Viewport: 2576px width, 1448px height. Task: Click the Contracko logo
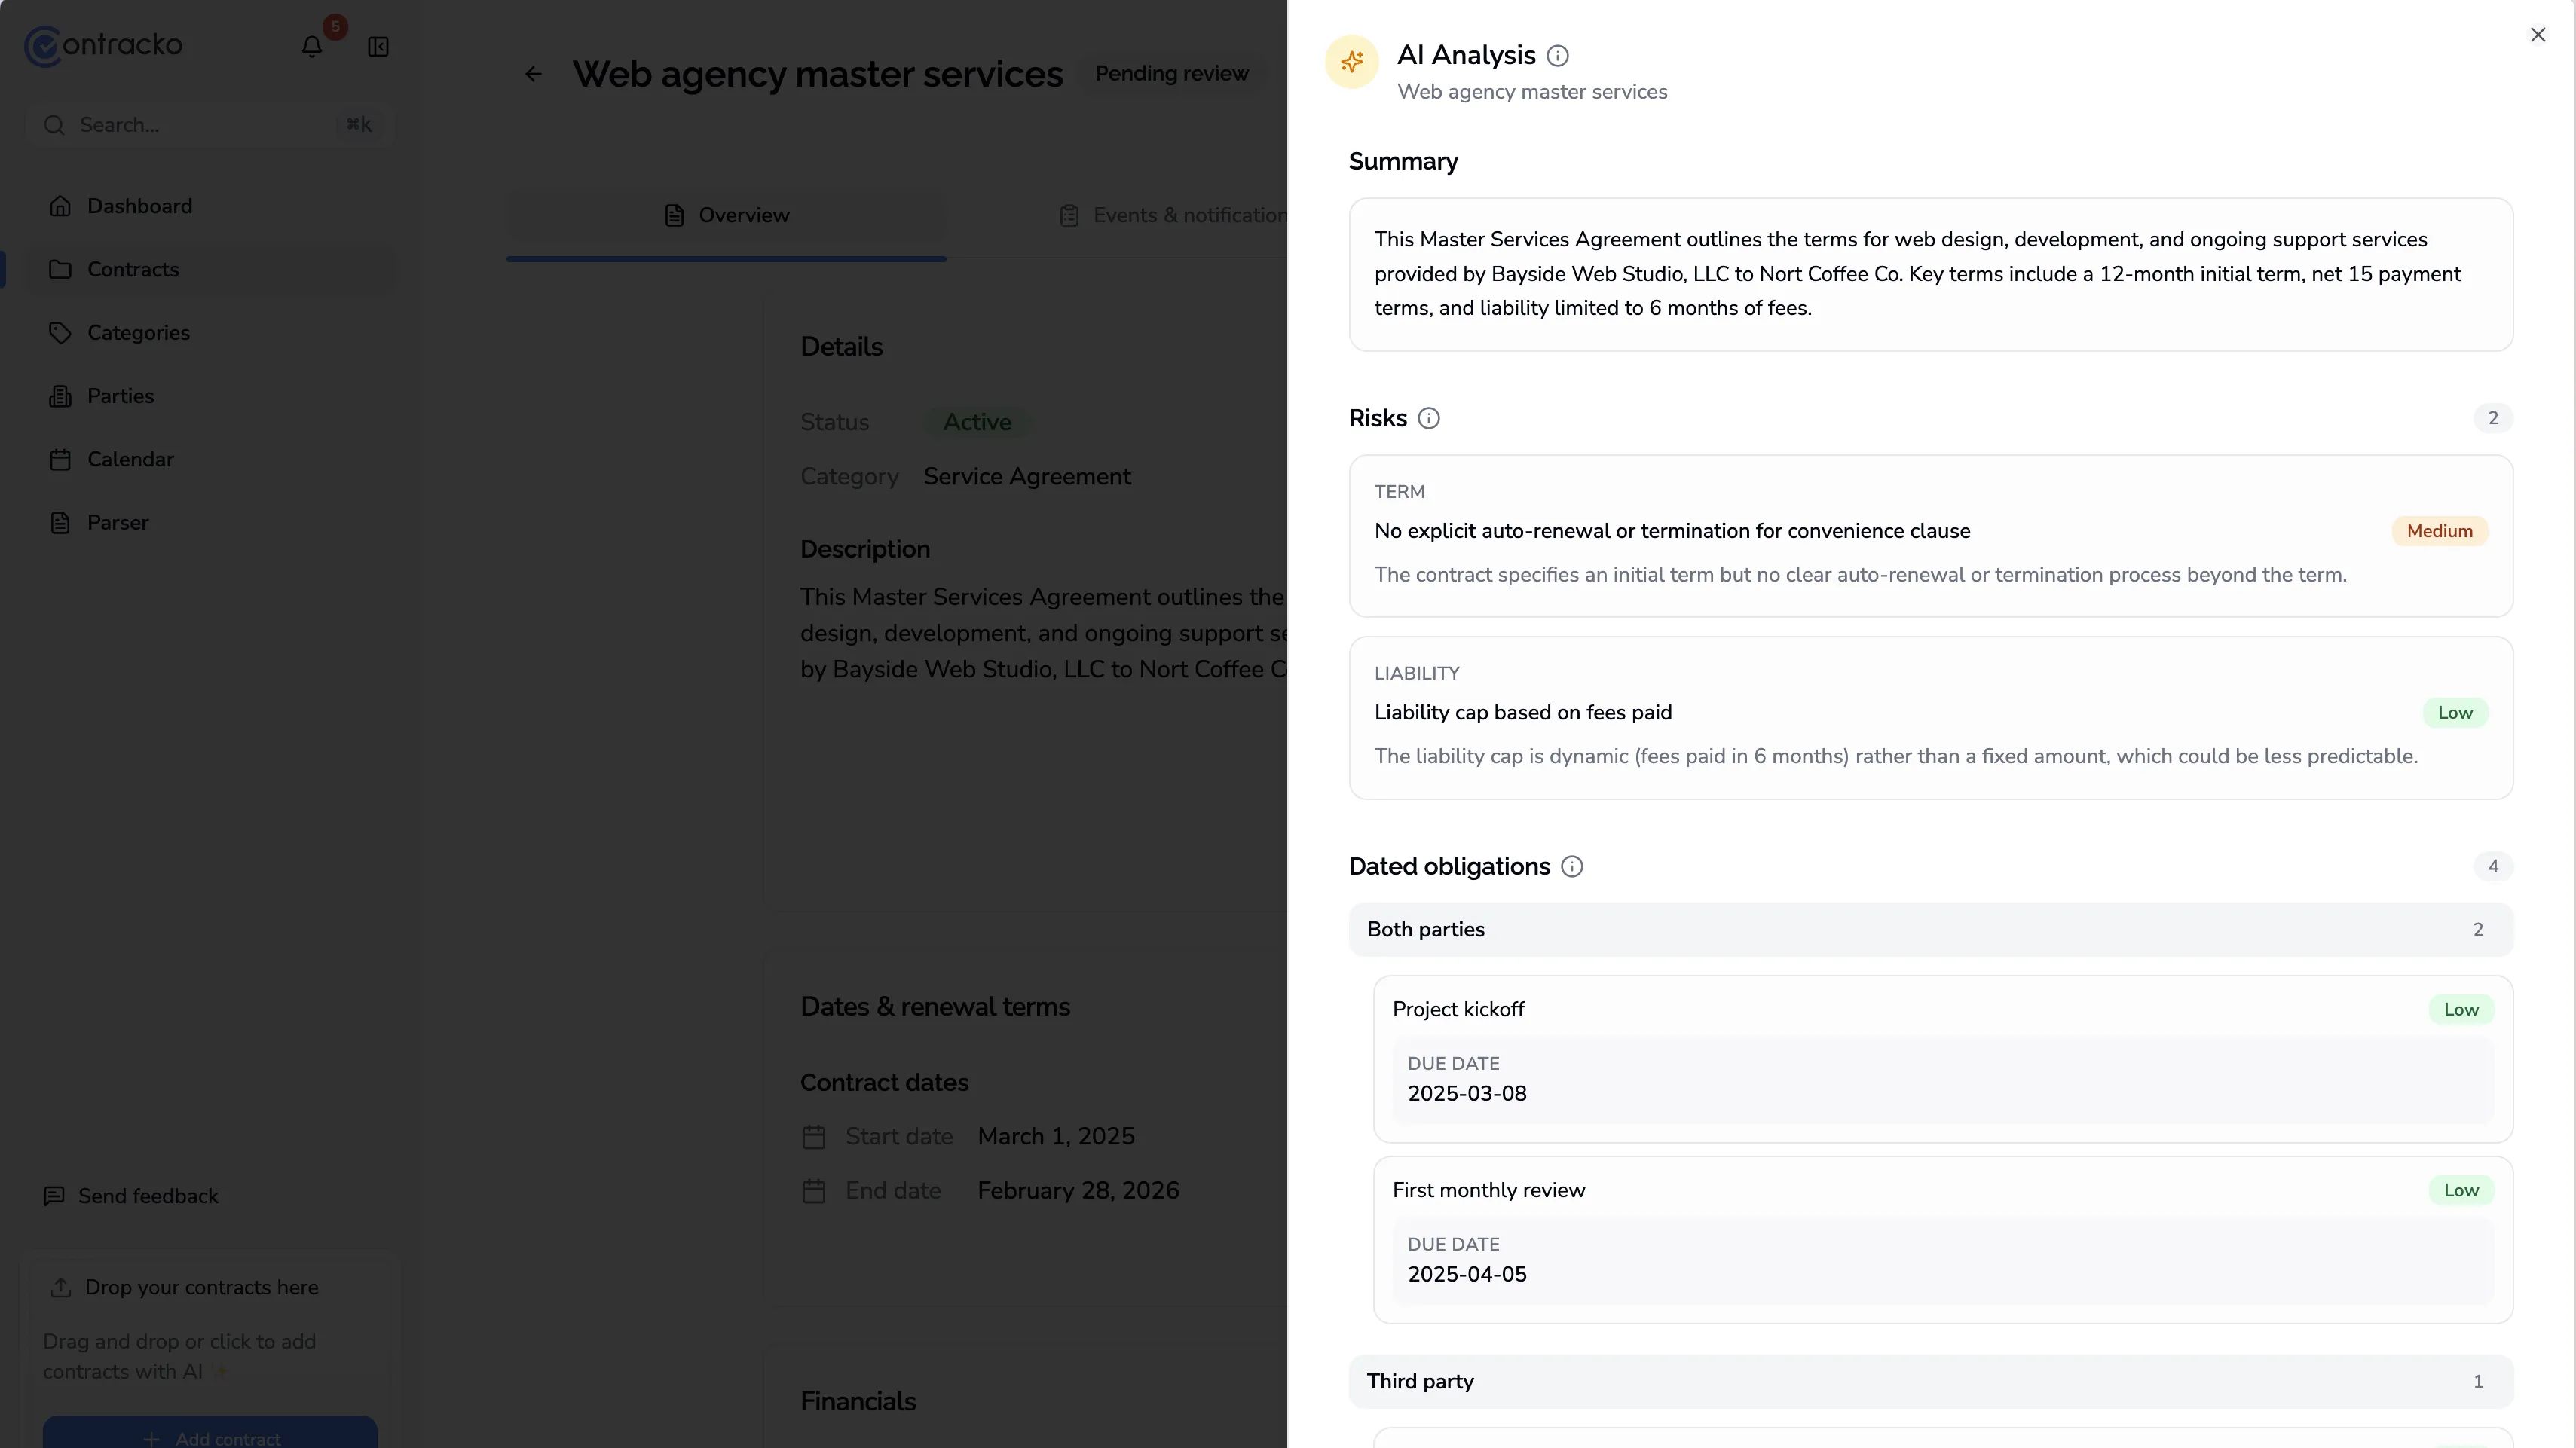point(103,46)
